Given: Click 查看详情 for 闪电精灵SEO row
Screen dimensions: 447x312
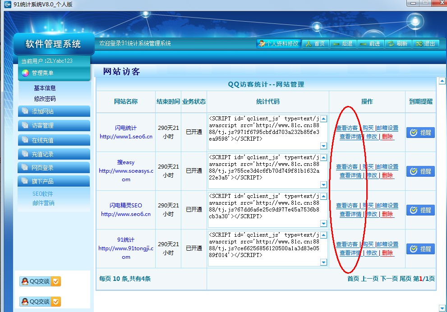Looking at the screenshot, I should 350,214.
